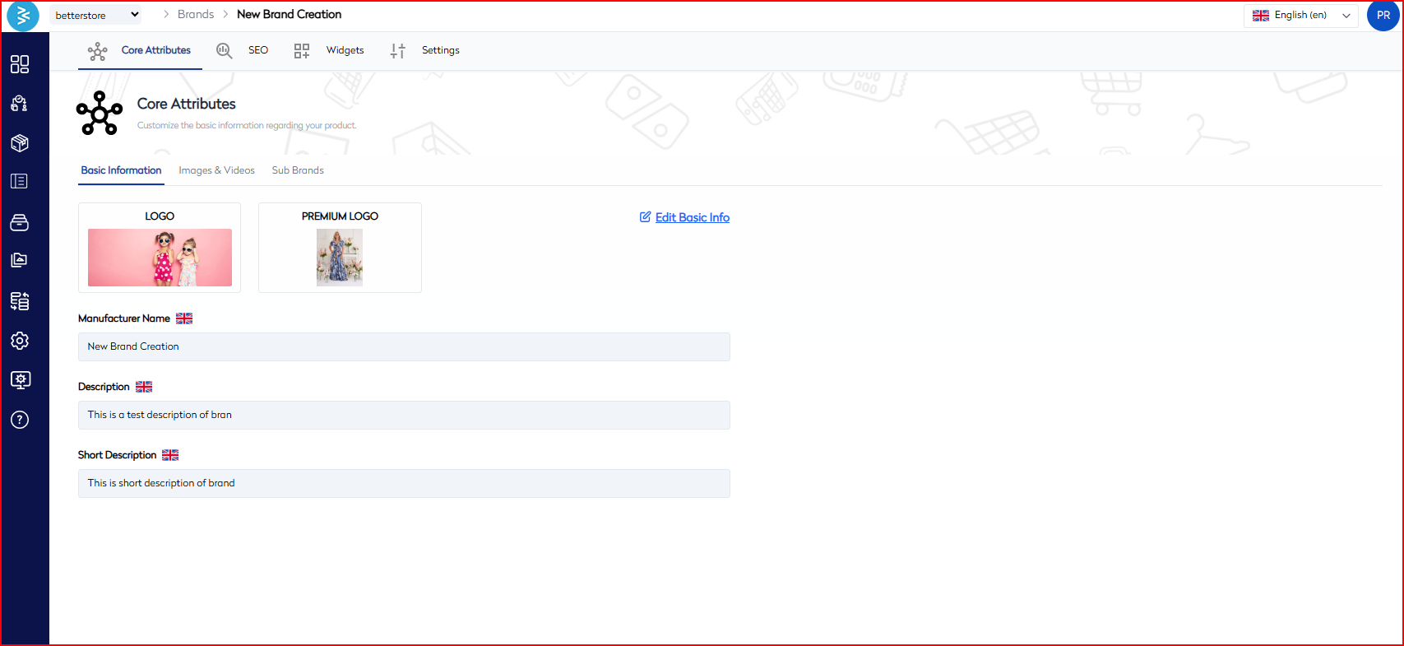Click the Manufacturer Name input field
This screenshot has width=1404, height=646.
(404, 346)
